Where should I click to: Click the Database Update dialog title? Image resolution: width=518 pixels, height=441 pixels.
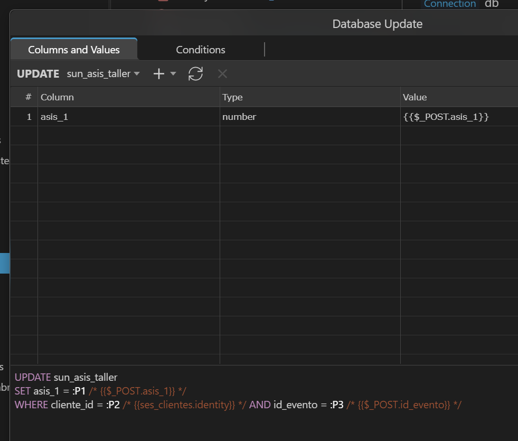377,23
